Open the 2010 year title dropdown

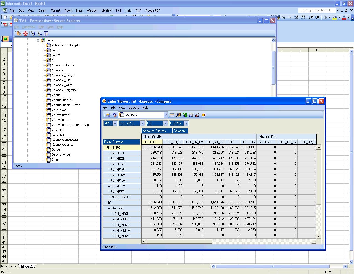pos(115,123)
